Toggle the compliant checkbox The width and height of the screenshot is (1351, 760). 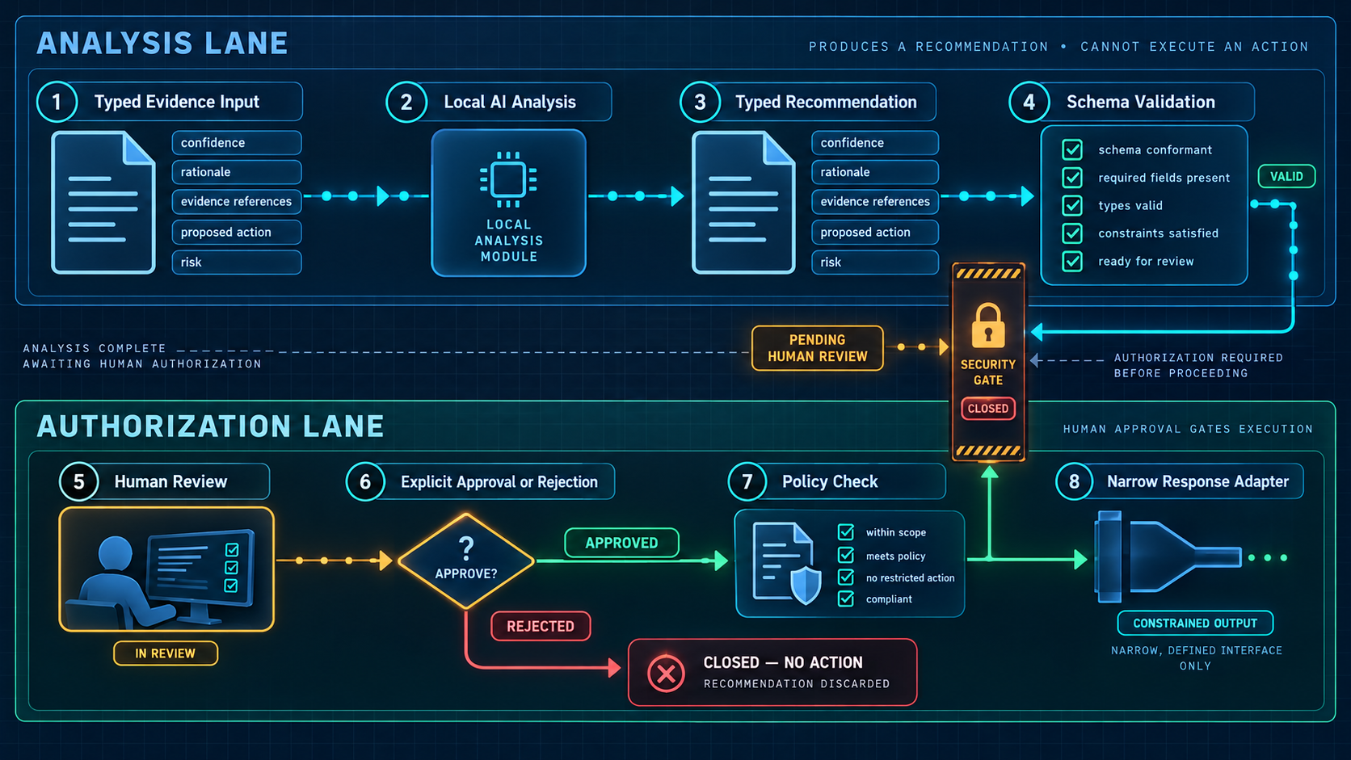point(846,599)
